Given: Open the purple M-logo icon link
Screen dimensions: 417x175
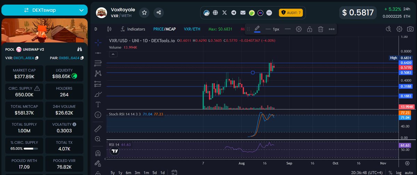Looking at the screenshot, I should (260, 13).
